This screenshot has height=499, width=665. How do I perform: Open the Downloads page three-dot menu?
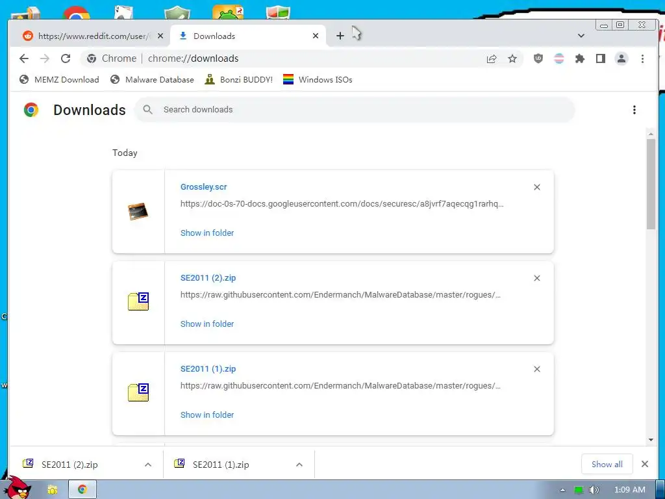tap(634, 110)
